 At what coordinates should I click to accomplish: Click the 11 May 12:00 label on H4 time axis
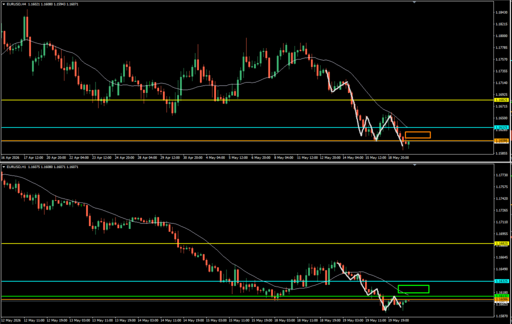tap(307, 157)
